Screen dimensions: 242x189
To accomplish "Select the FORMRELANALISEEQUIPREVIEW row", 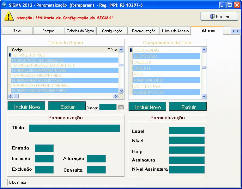I will click(65, 90).
